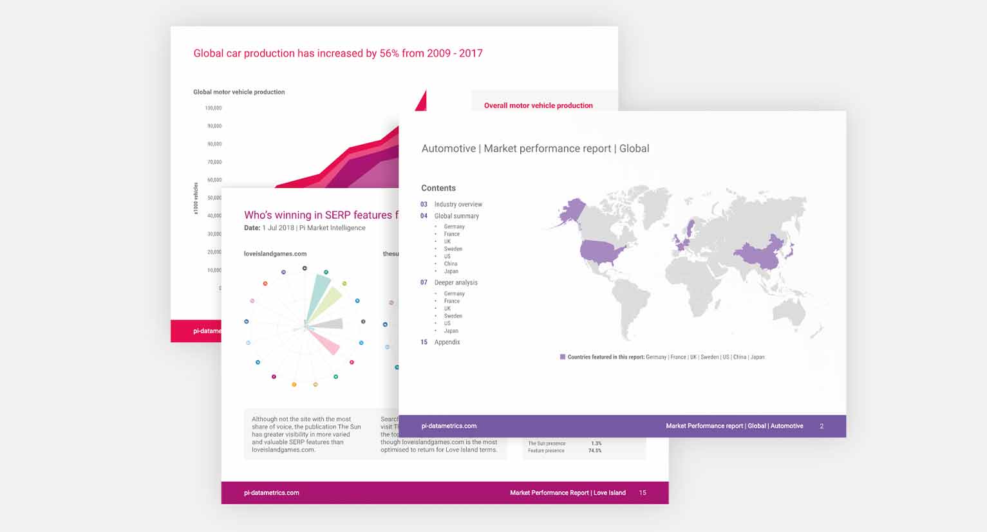This screenshot has width=987, height=532.
Task: Click the 60,000 y-axis label
Action: tap(214, 180)
